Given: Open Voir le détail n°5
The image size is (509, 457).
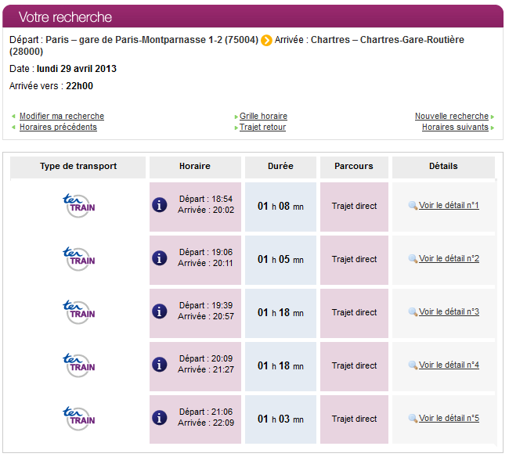Looking at the screenshot, I should click(449, 418).
